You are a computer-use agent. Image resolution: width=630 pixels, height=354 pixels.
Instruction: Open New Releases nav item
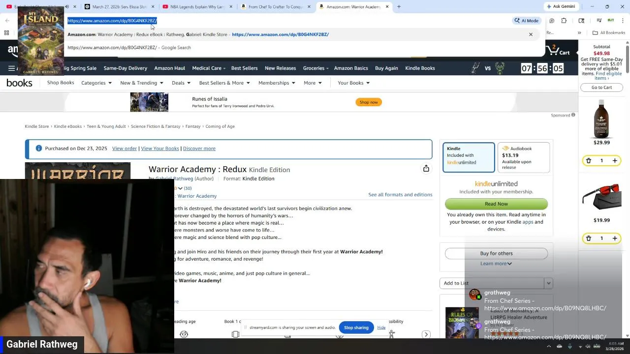[280, 68]
